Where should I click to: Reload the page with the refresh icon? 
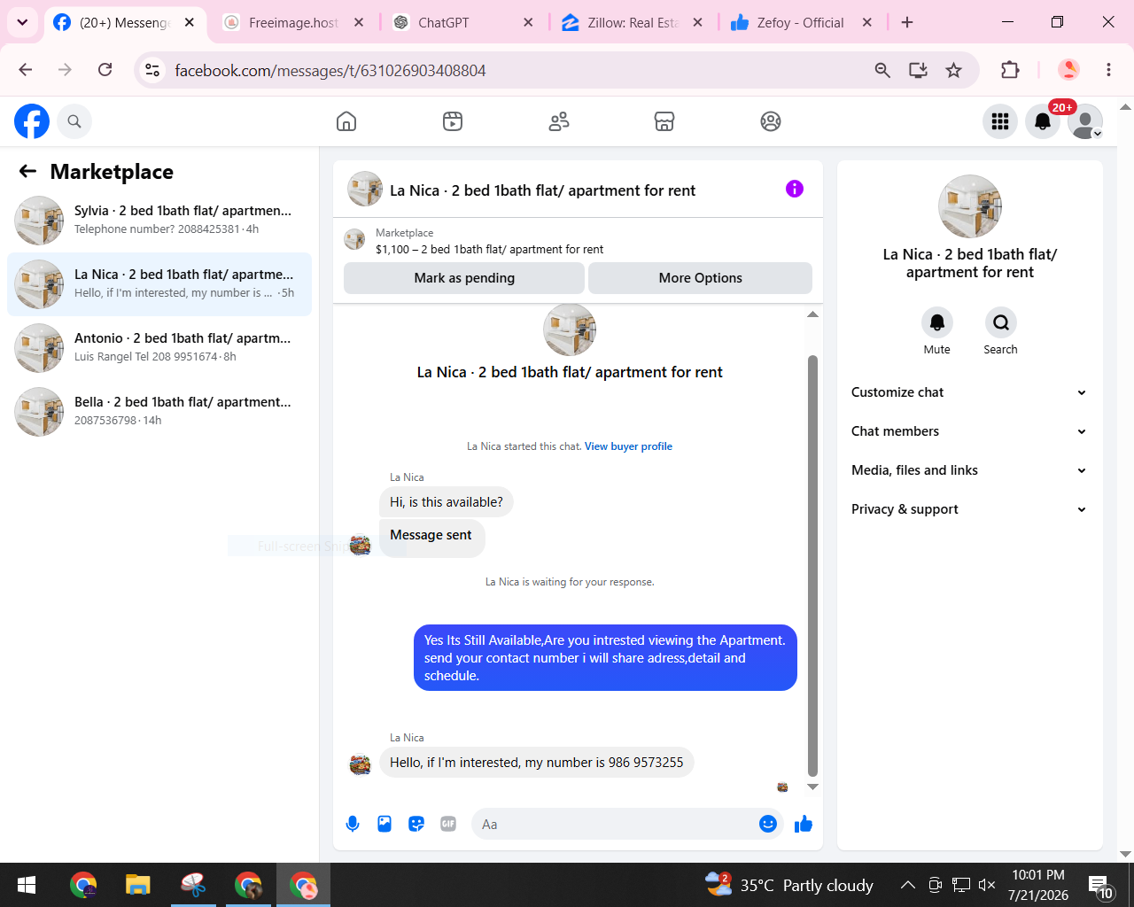pyautogui.click(x=105, y=70)
